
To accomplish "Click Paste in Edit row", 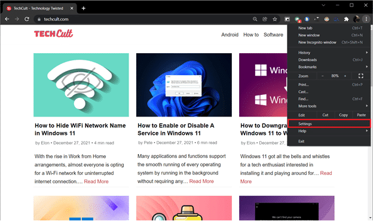I will point(361,115).
